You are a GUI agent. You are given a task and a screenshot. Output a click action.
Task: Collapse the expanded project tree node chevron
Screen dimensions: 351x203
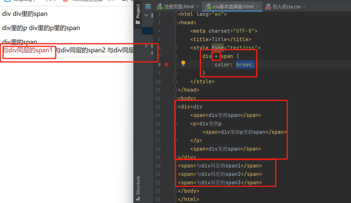[146, 15]
